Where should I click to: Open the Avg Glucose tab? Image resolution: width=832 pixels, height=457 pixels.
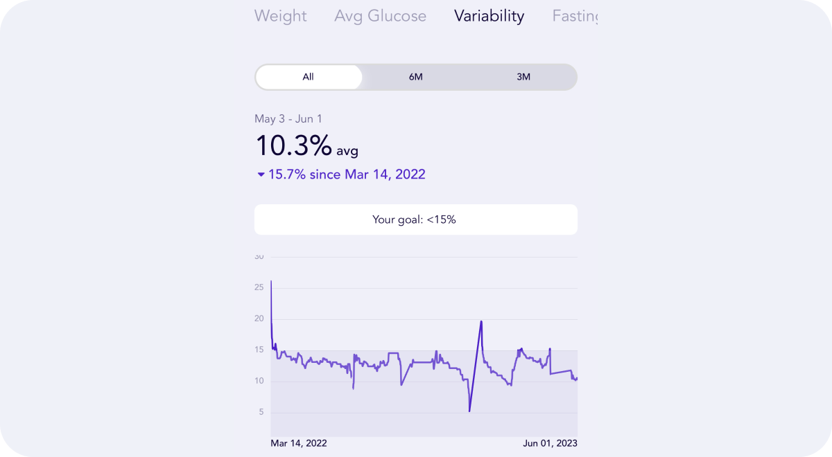coord(380,16)
